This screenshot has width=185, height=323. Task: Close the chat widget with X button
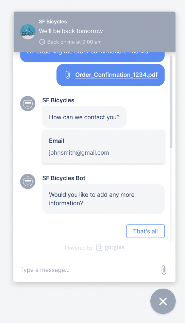point(163,301)
